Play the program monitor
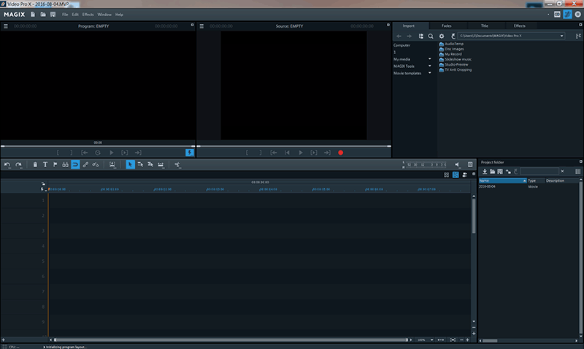Image resolution: width=584 pixels, height=349 pixels. point(112,153)
